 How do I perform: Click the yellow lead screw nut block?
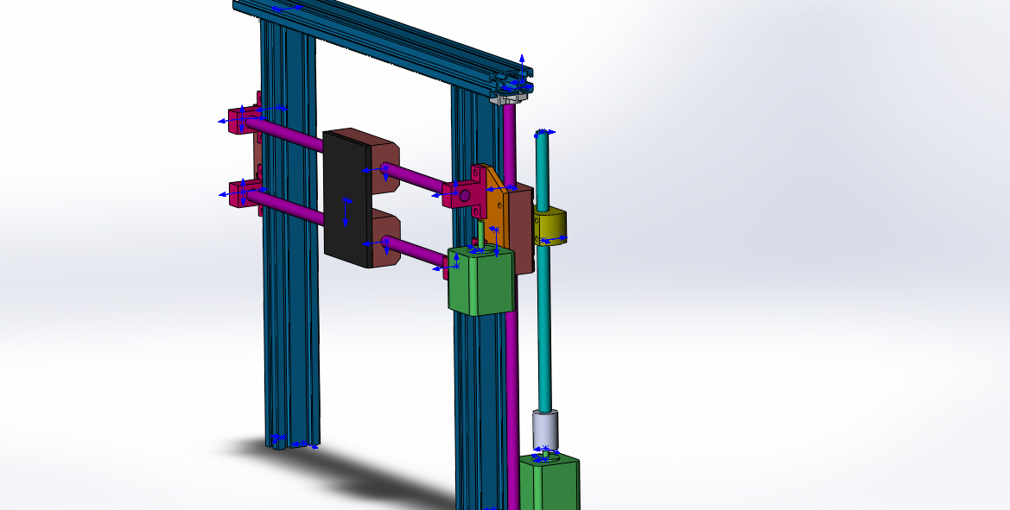coord(553,224)
